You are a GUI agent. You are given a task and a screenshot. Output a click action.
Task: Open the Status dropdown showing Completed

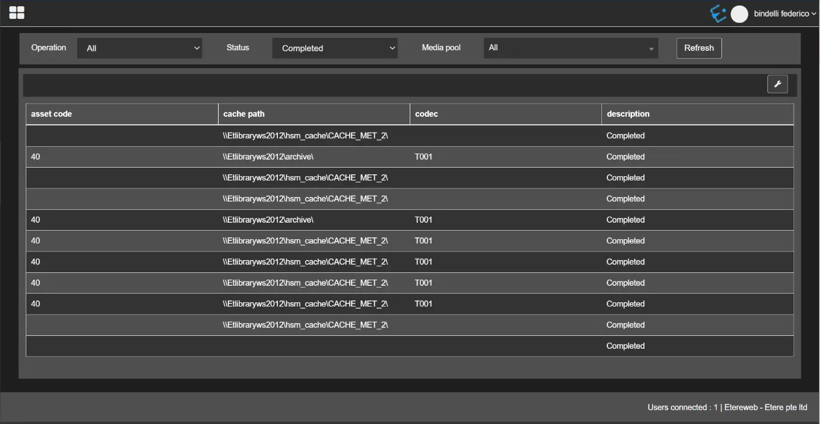pyautogui.click(x=335, y=48)
